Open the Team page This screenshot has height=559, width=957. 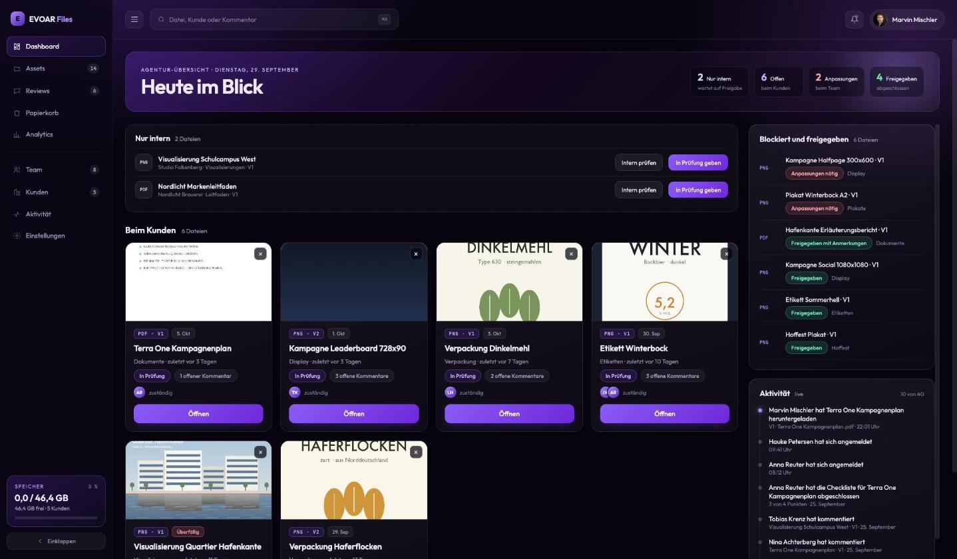click(x=57, y=170)
